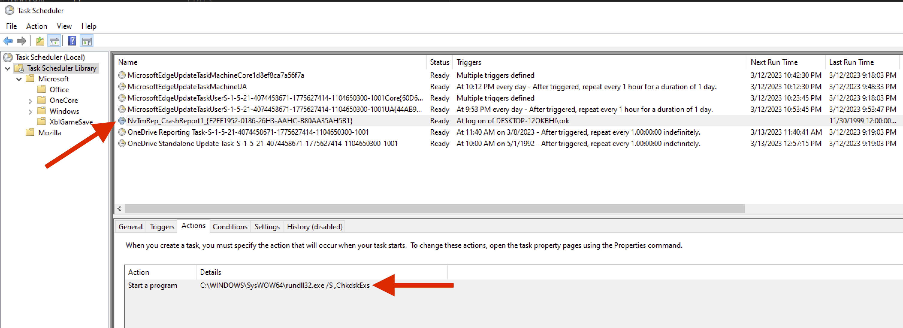903x328 pixels.
Task: Click the NvTmRep_CrashReport1 task clock icon
Action: tap(122, 121)
